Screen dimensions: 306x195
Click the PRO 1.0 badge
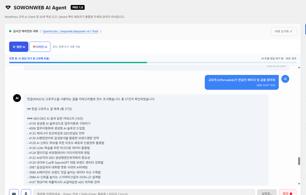[77, 7]
